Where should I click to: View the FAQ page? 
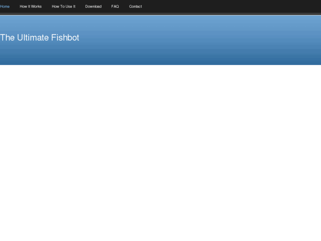pyautogui.click(x=115, y=7)
